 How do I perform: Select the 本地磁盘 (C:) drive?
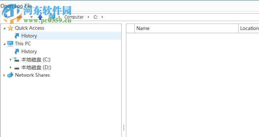36,60
